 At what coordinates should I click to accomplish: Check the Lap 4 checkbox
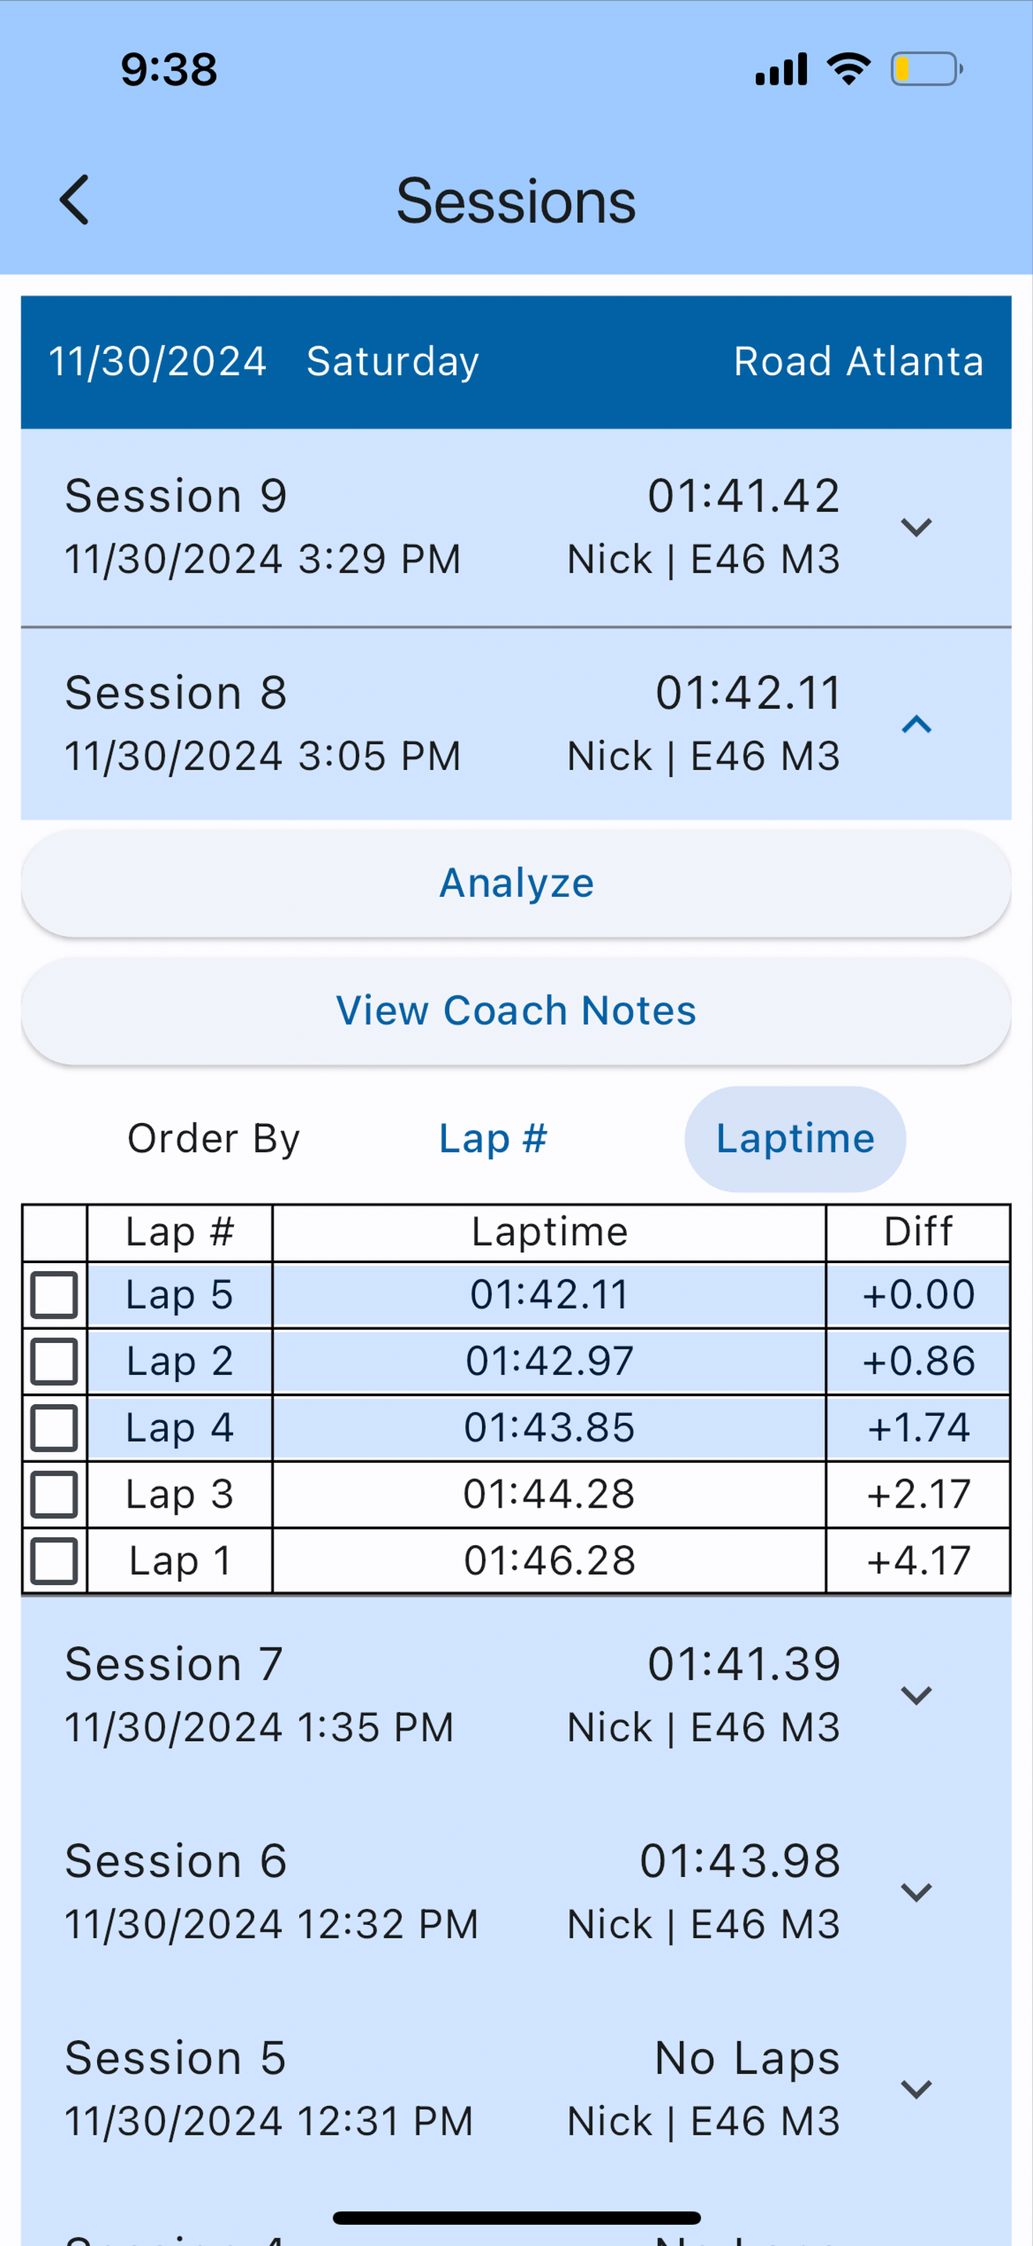[x=54, y=1428]
